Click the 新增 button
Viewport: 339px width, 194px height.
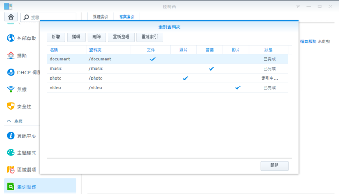click(55, 37)
